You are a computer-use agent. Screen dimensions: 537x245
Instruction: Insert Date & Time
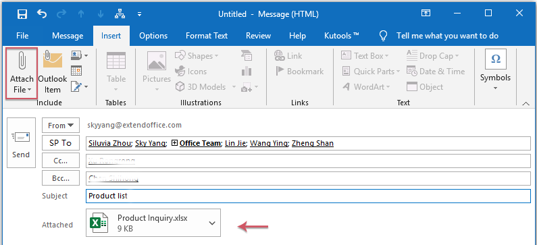pyautogui.click(x=435, y=72)
